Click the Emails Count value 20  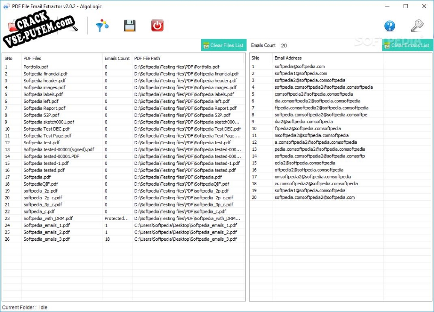point(284,46)
